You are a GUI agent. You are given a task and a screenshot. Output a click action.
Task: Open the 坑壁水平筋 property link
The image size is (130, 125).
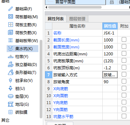[63, 117]
